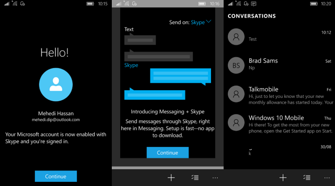
Task: Tap the CONVERSATIONS header title
Action: [x=252, y=16]
